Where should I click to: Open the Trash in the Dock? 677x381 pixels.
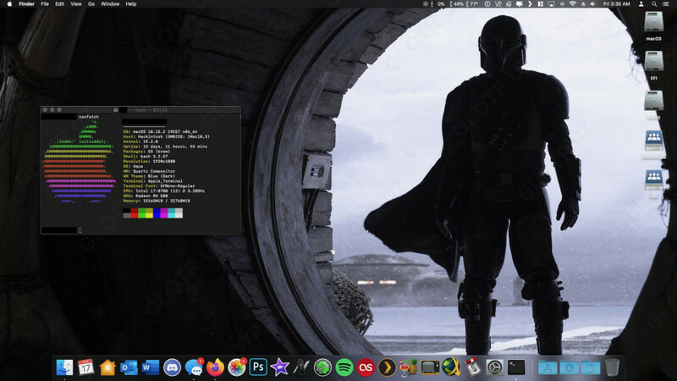(x=612, y=367)
